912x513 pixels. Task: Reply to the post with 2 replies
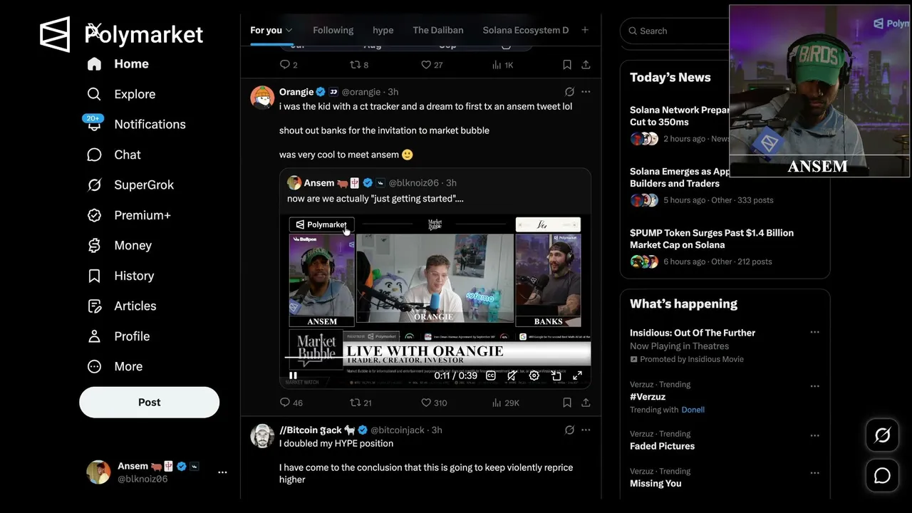coord(289,65)
